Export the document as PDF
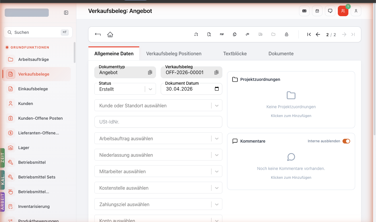 [x=222, y=34]
